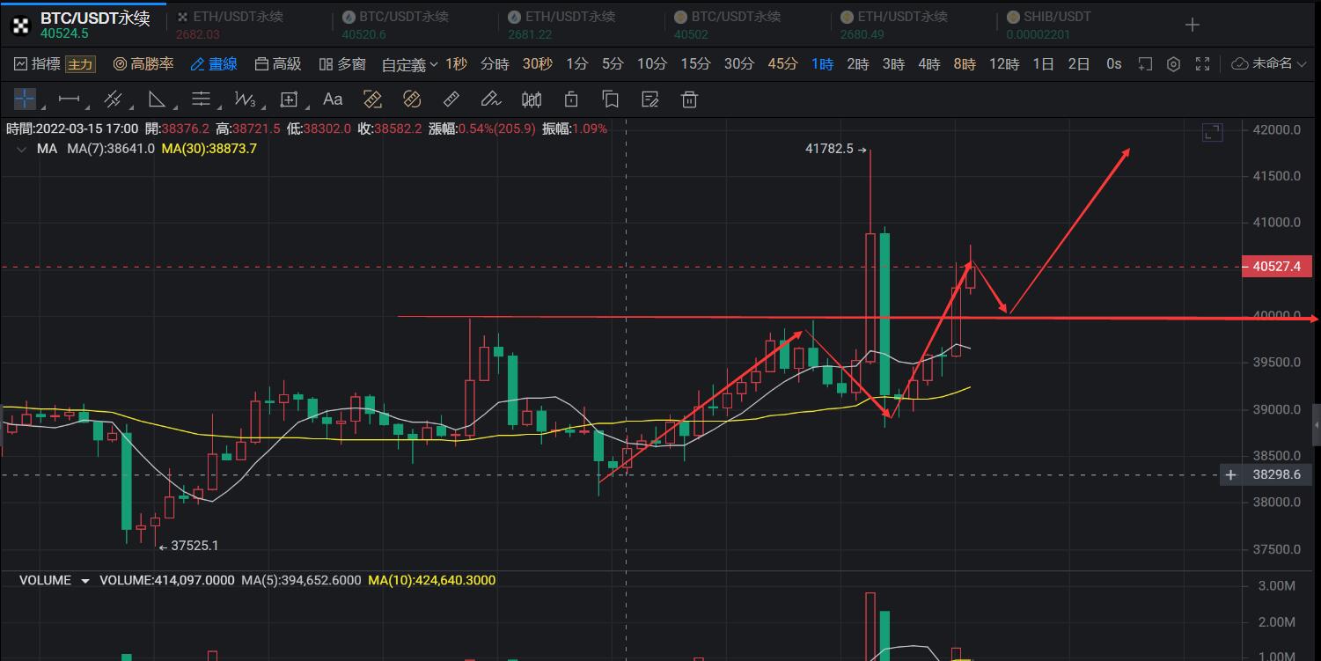Delete drawings with the trash icon
Screen dimensions: 1321x661
690,99
